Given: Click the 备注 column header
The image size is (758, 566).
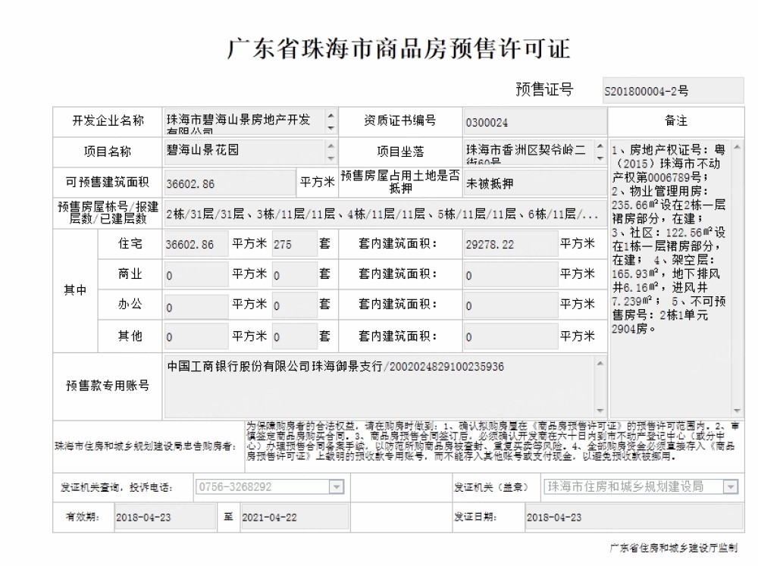Looking at the screenshot, I should tap(676, 120).
